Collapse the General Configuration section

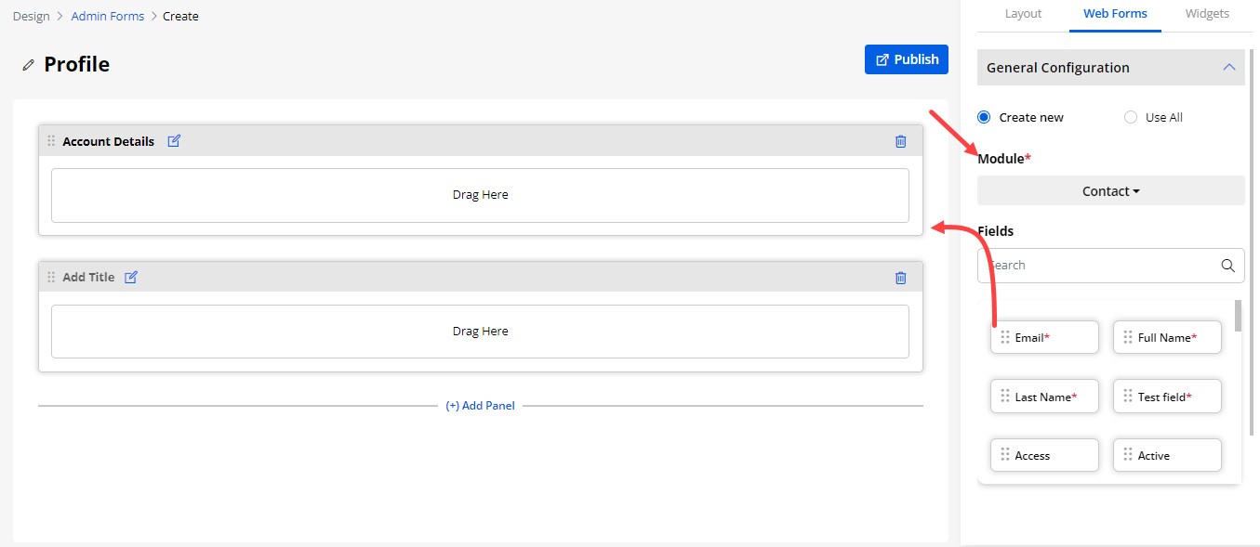point(1228,68)
